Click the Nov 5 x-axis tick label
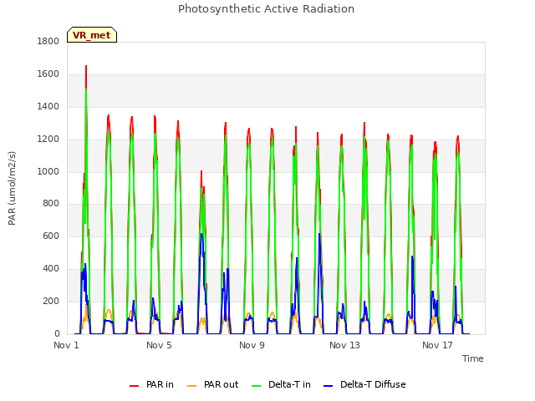This screenshot has width=535, height=401. (x=159, y=345)
